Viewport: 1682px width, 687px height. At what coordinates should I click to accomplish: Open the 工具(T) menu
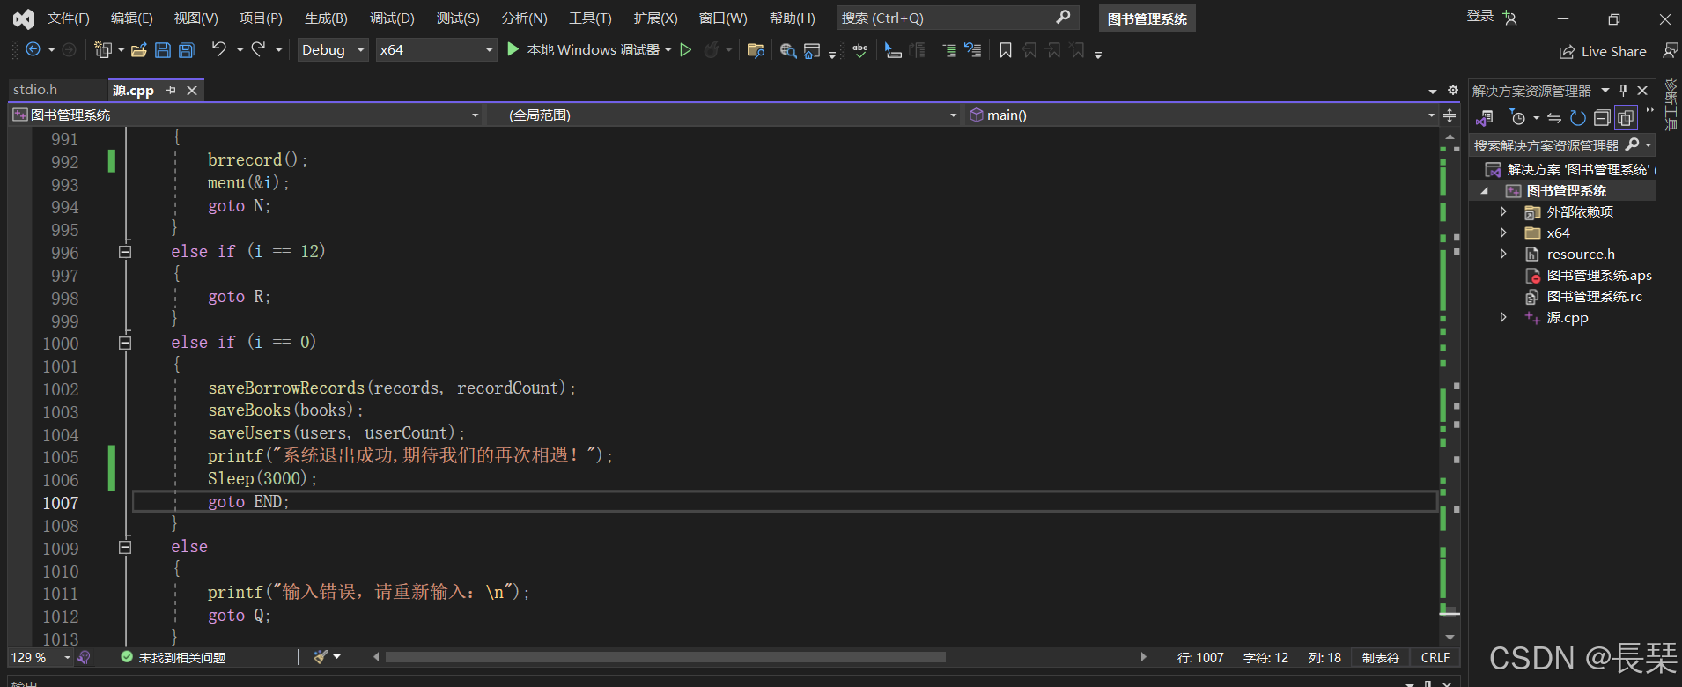[590, 18]
